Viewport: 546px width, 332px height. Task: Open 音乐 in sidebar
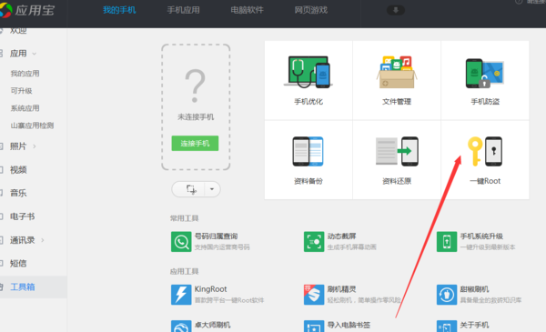tap(18, 193)
